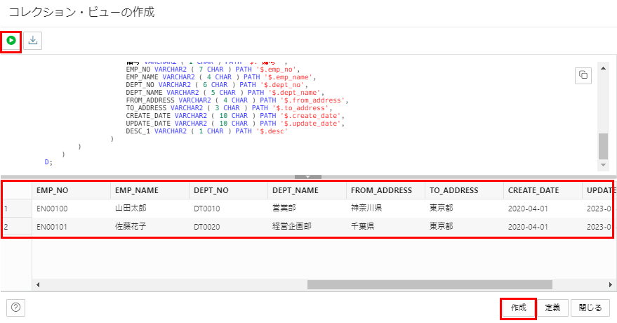Click the 'D;' line ending the query
Viewport: 617px width, 323px height.
48,162
